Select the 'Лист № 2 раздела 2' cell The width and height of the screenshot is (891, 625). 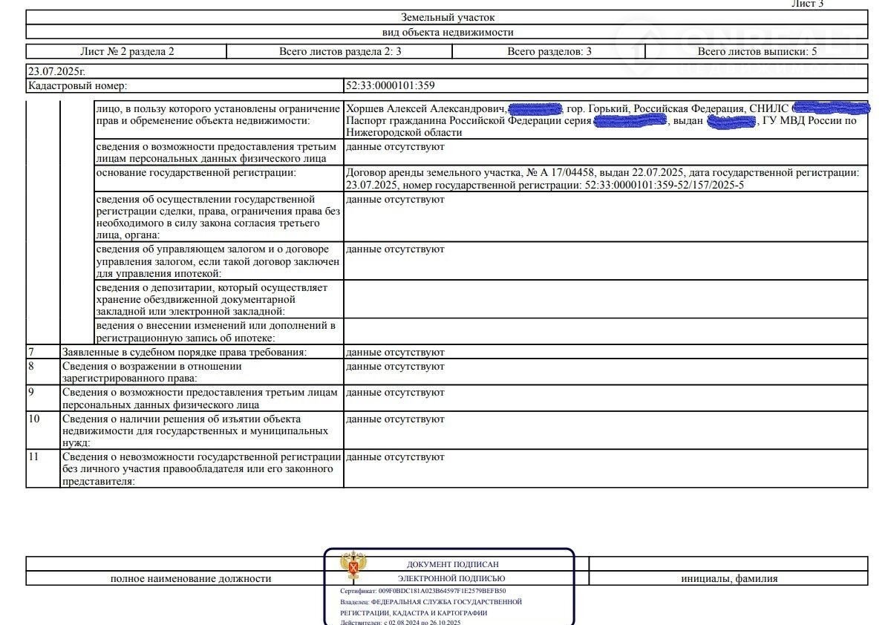(126, 51)
